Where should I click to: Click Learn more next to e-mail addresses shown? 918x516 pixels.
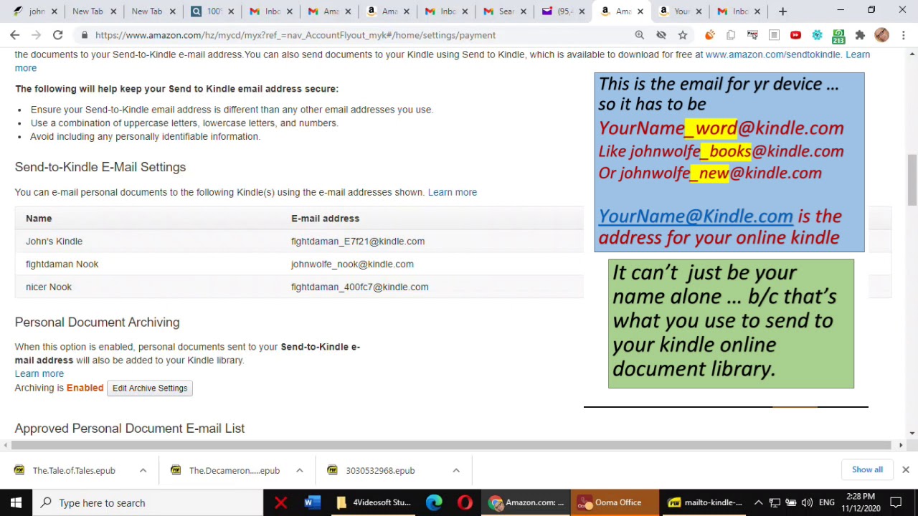452,192
